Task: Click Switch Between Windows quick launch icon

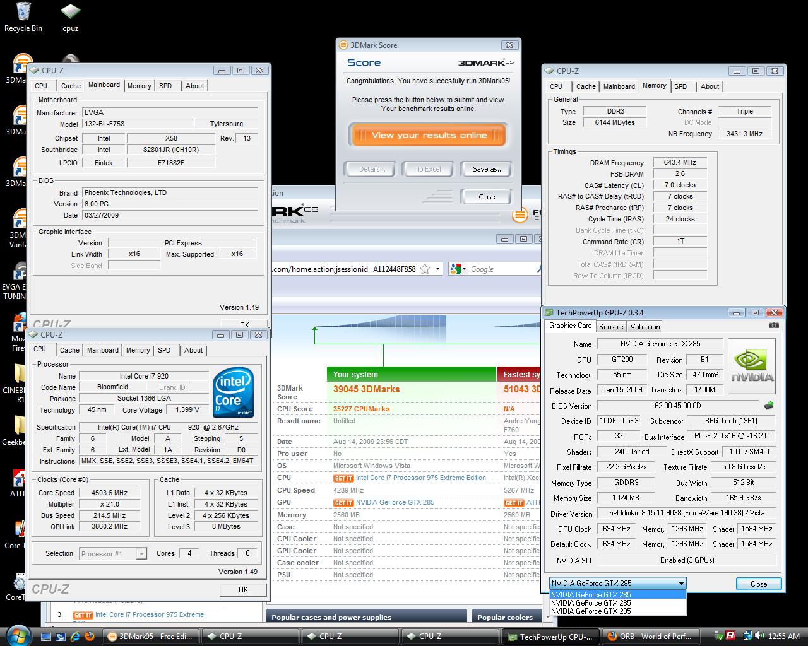Action: pyautogui.click(x=62, y=636)
